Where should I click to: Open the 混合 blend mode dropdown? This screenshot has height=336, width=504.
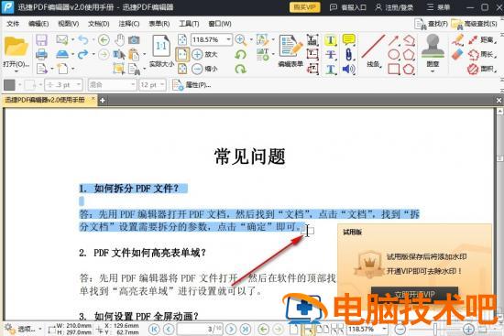point(133,85)
